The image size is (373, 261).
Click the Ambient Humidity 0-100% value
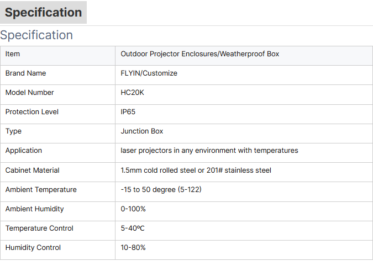click(133, 209)
